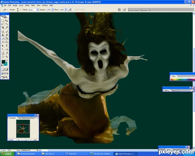The width and height of the screenshot is (195, 156).
Task: Select the Eyedropper tool
Action: pos(6,53)
